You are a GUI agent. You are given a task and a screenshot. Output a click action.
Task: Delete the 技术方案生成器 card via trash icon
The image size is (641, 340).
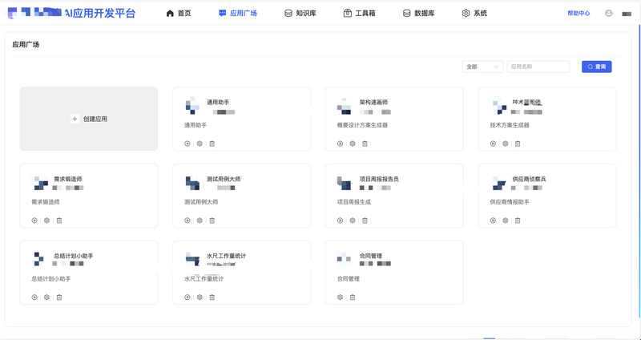(518, 144)
